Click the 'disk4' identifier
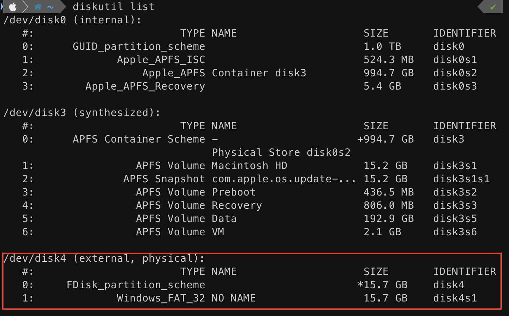509x316 pixels. [449, 285]
